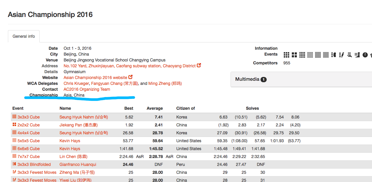This screenshot has height=182, width=372.
Task: Click the Fewest Moves icon in Yiwei Liu row
Action: pyautogui.click(x=14, y=180)
